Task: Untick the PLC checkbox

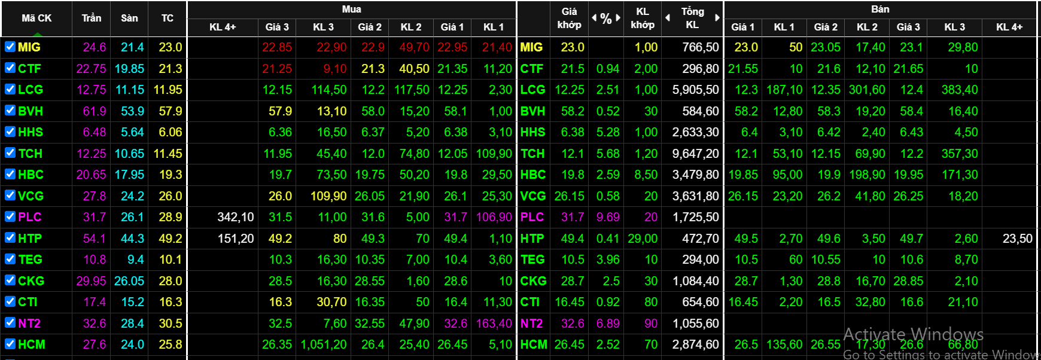Action: [10, 216]
